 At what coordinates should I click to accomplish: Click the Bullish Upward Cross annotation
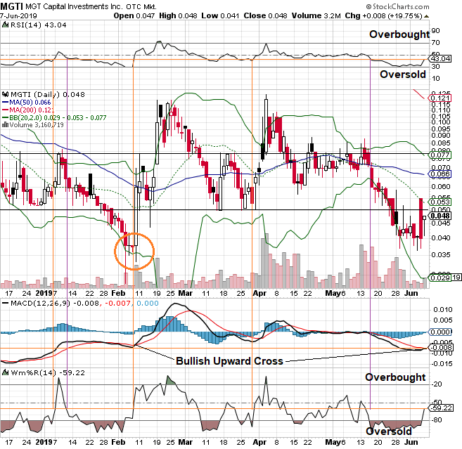[229, 361]
